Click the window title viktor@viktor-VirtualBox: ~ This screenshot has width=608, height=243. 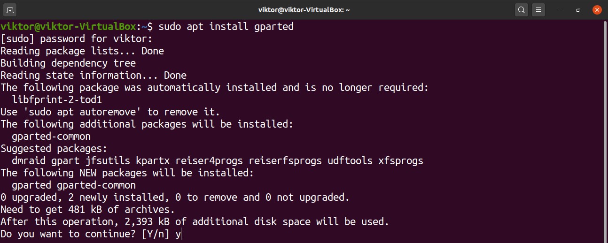(x=304, y=9)
